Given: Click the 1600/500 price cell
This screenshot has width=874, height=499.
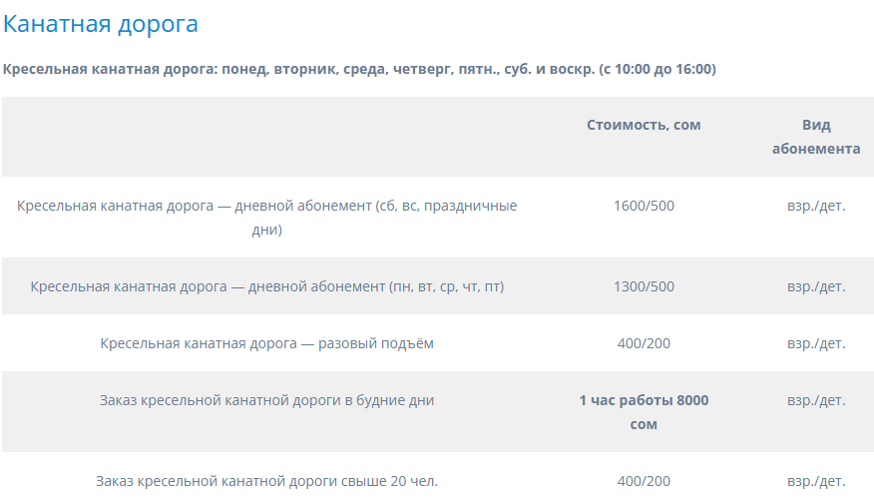Looking at the screenshot, I should pos(644,206).
